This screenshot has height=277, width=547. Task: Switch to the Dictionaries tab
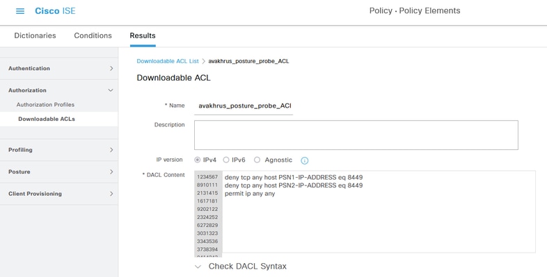(x=35, y=35)
